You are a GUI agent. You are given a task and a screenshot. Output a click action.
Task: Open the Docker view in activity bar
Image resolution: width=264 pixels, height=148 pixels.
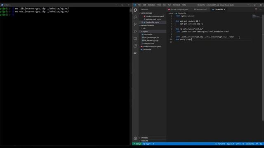135,53
